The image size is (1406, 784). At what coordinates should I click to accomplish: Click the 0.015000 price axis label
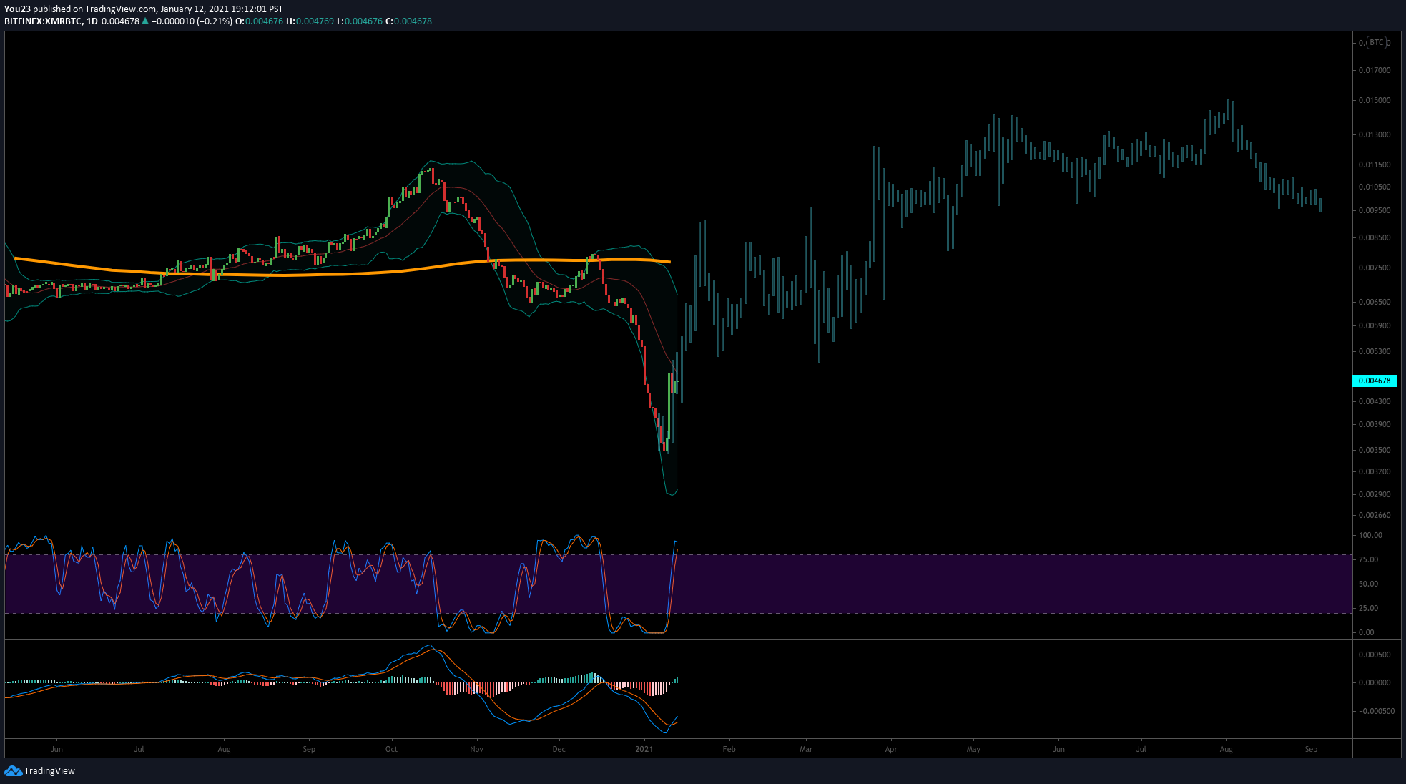tap(1375, 100)
